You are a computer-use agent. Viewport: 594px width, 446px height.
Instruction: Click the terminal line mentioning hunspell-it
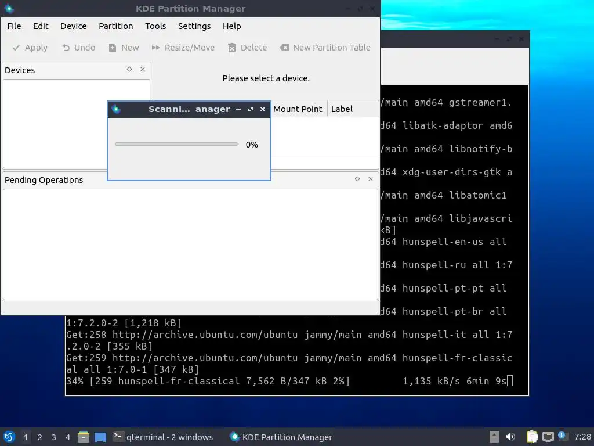[289, 334]
